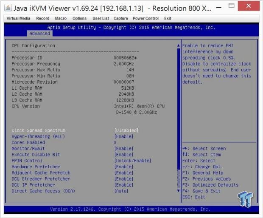
Task: Change the Monitor/Mwait [Enable] value
Action: click(124, 149)
